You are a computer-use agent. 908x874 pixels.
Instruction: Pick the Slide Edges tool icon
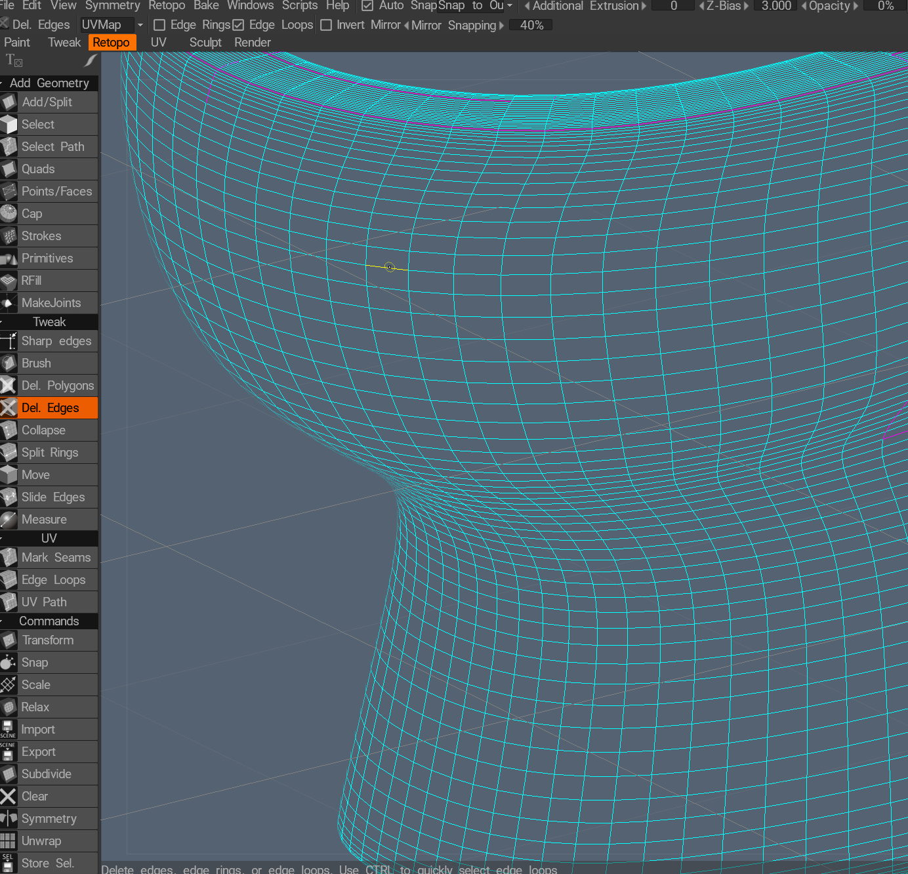pyautogui.click(x=9, y=497)
